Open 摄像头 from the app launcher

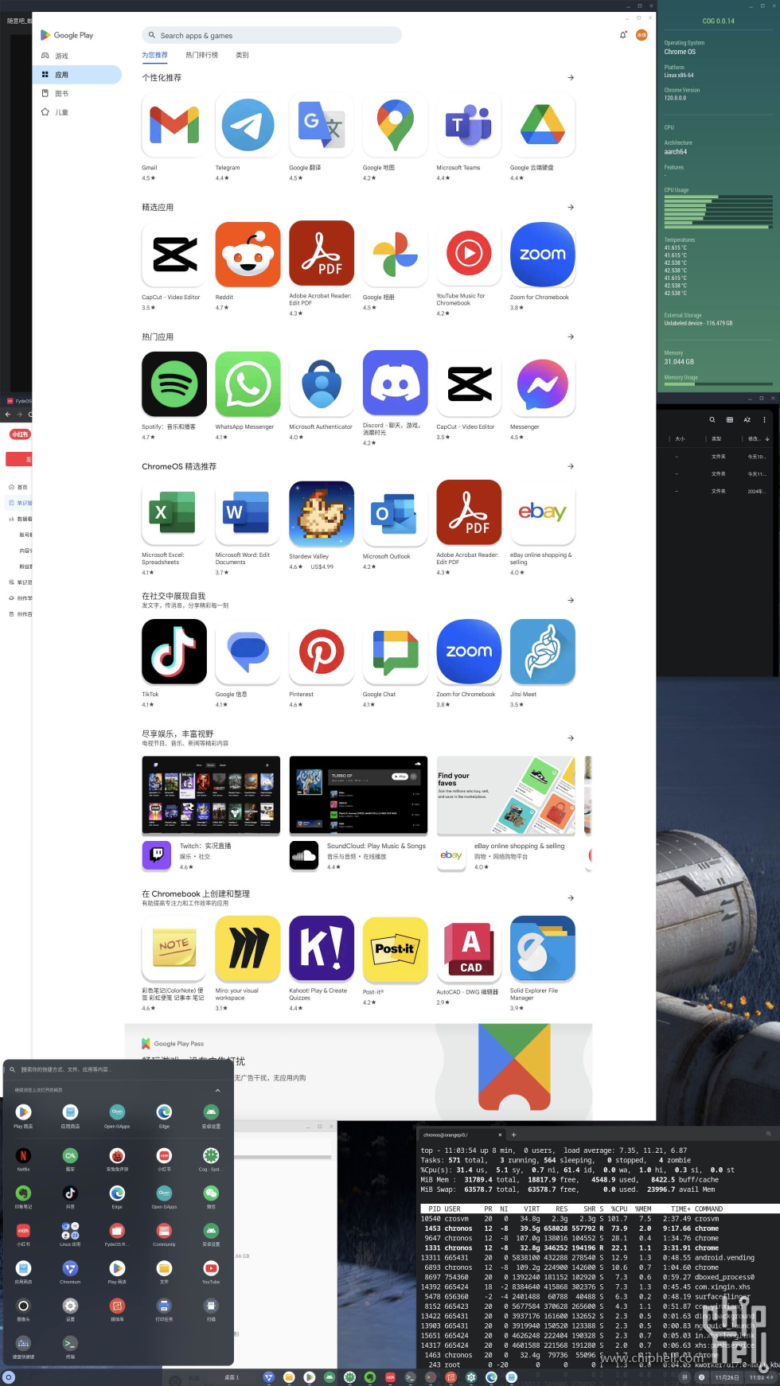pos(23,1309)
